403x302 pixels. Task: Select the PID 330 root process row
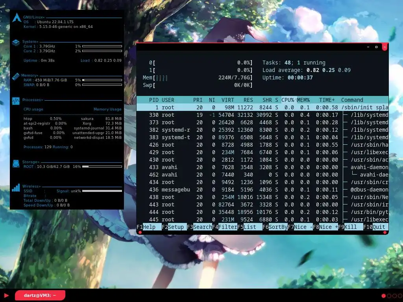tap(263, 115)
